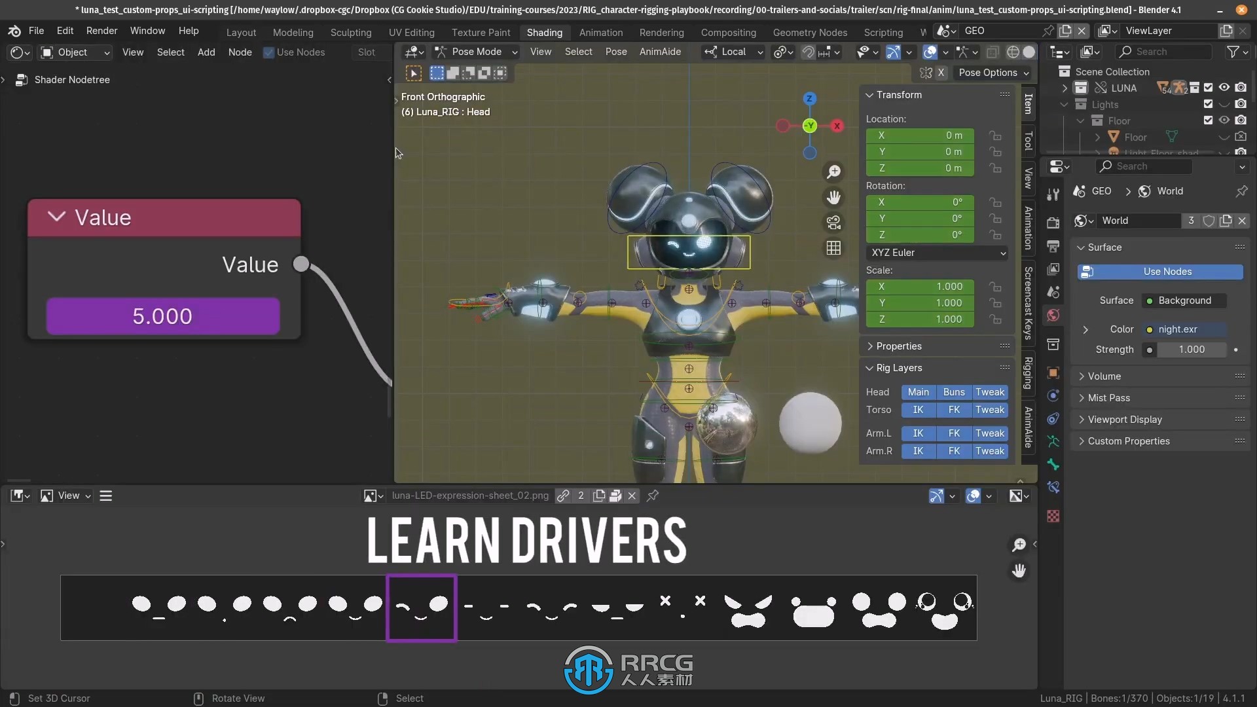Toggle LUNA collection exclude checkbox
Image resolution: width=1257 pixels, height=707 pixels.
tap(1209, 87)
